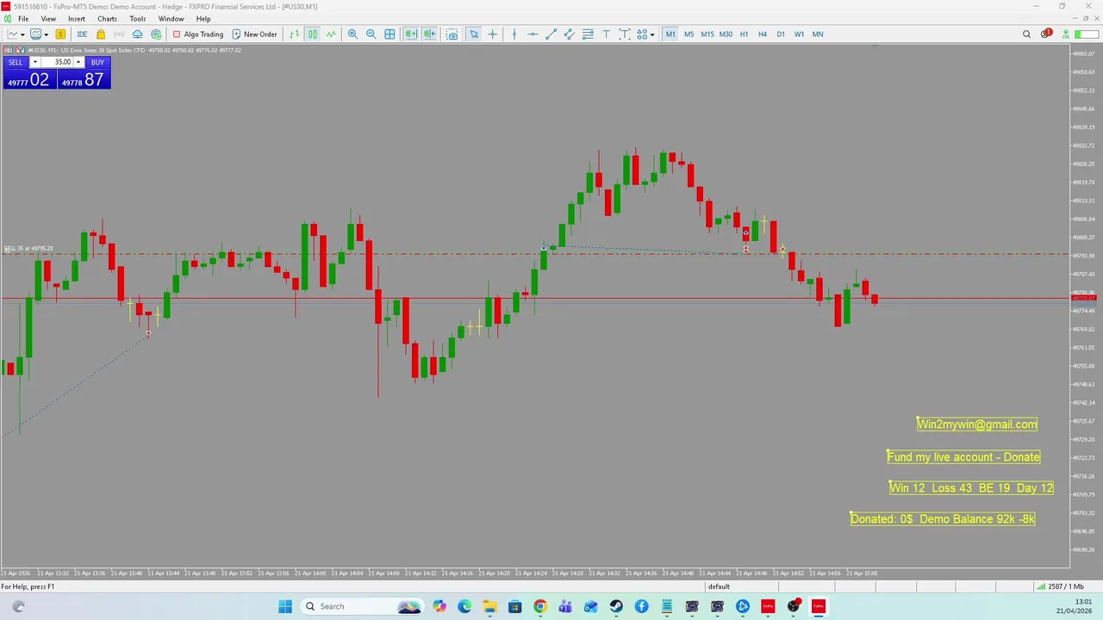Screen dimensions: 1103x620
Task: Select the trendline drawing tool
Action: tap(551, 34)
